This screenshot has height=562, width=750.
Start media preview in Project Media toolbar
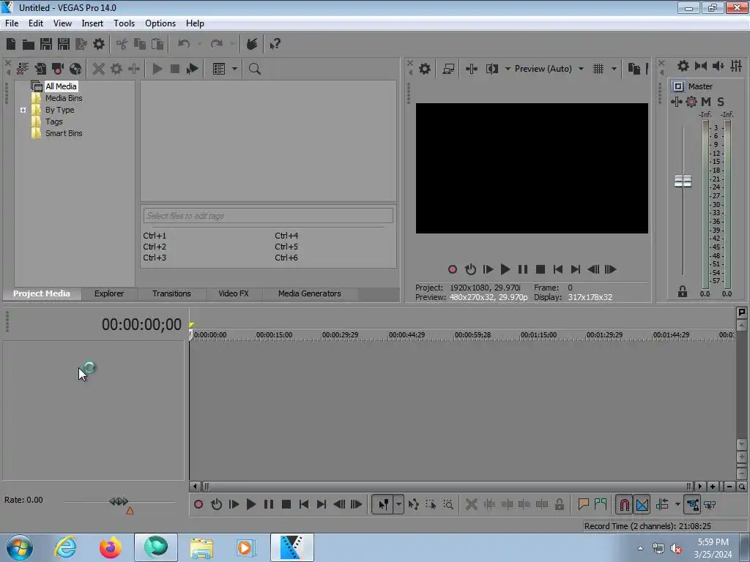point(157,69)
